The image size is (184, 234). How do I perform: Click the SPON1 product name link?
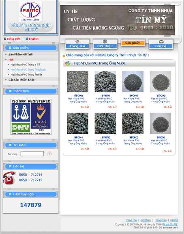[x=161, y=137]
